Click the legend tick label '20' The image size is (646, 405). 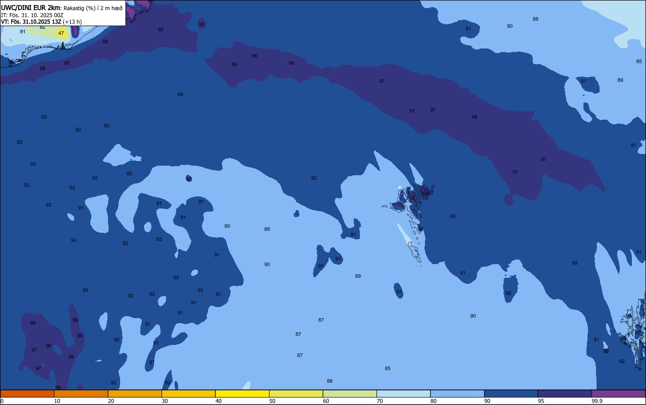111,401
